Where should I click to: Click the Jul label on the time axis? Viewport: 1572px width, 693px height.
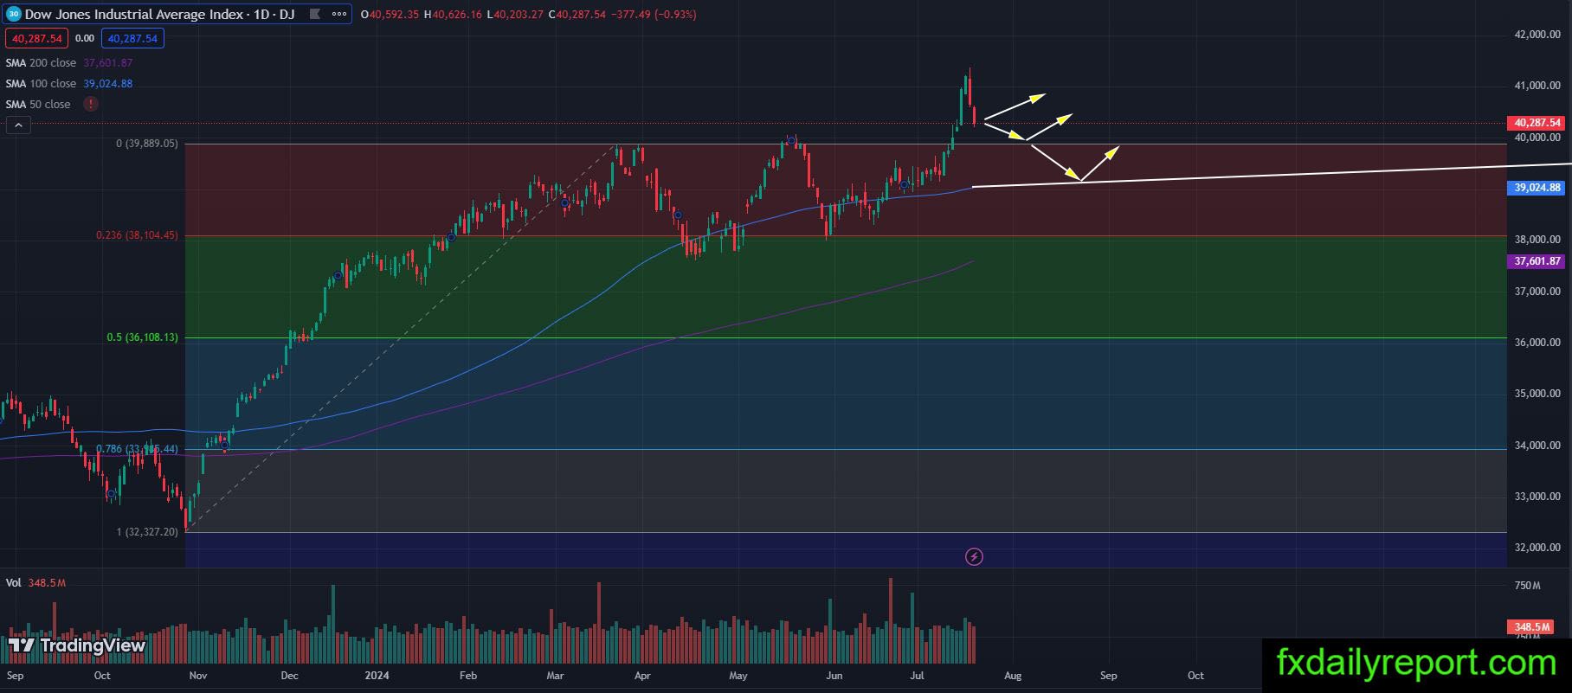click(917, 676)
